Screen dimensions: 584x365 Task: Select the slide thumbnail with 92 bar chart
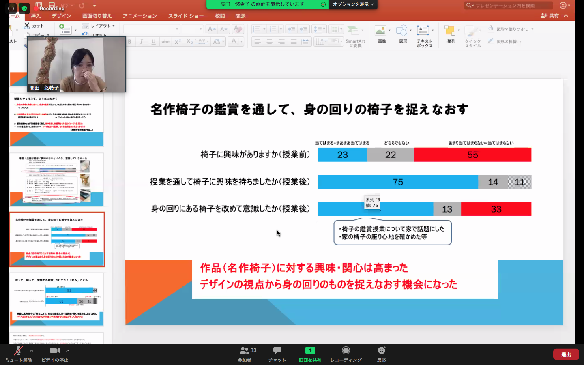coord(57,299)
